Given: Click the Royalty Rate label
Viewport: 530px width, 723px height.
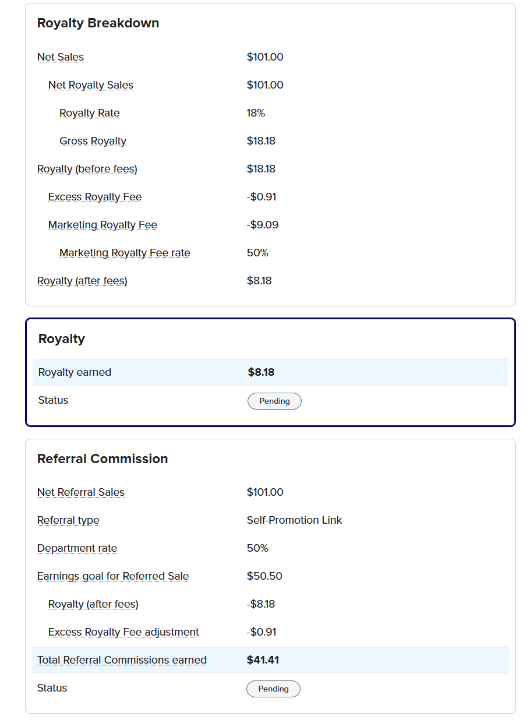Looking at the screenshot, I should tap(90, 113).
